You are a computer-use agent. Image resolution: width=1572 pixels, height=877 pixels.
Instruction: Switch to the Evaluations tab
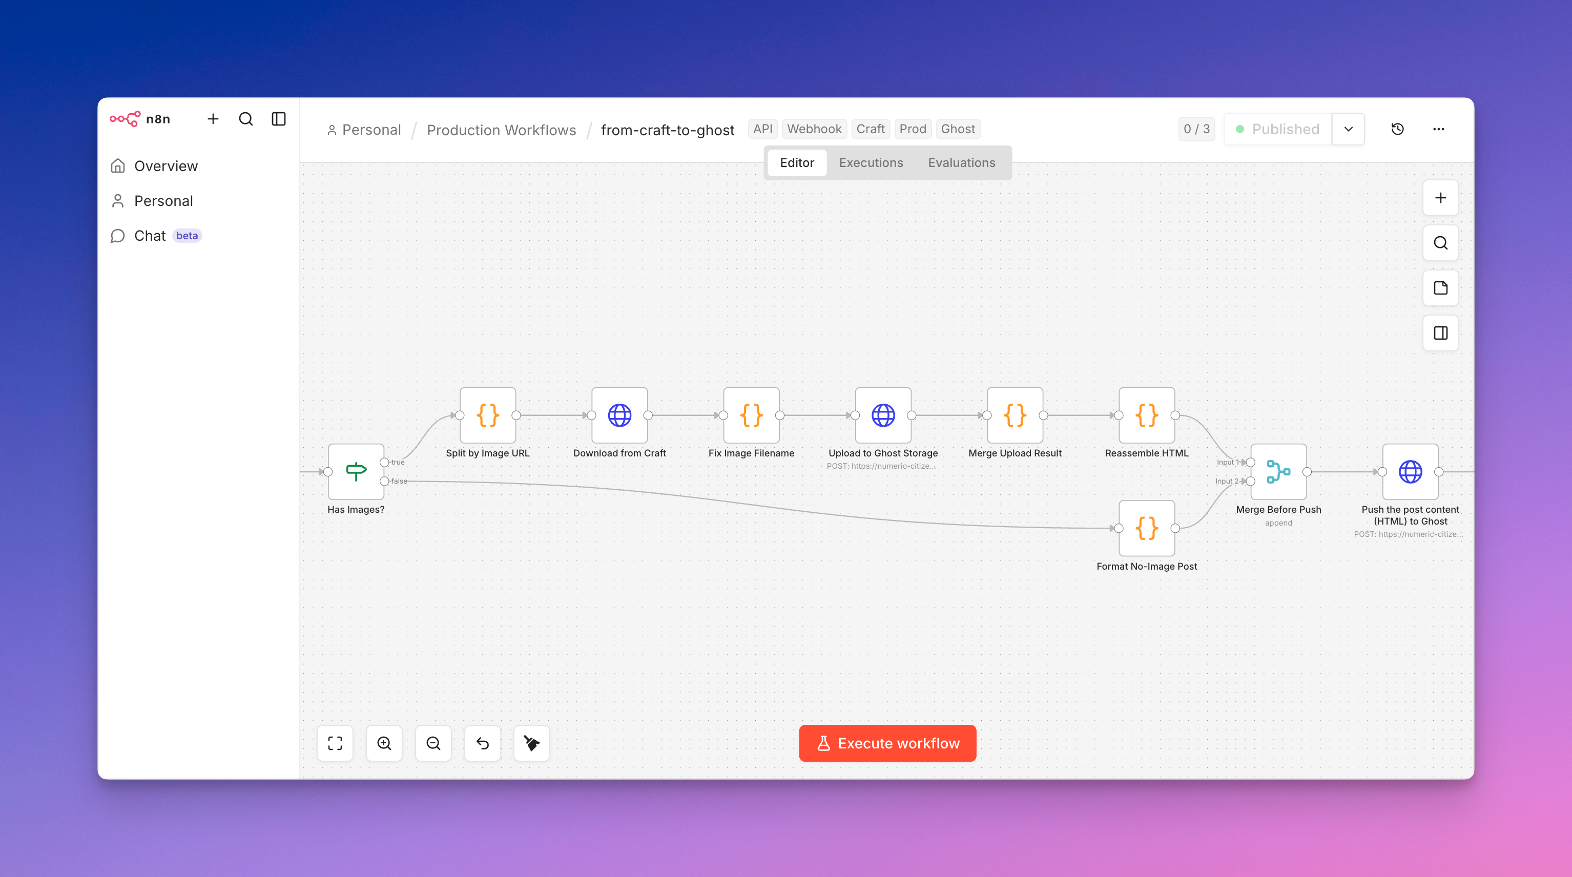tap(961, 162)
